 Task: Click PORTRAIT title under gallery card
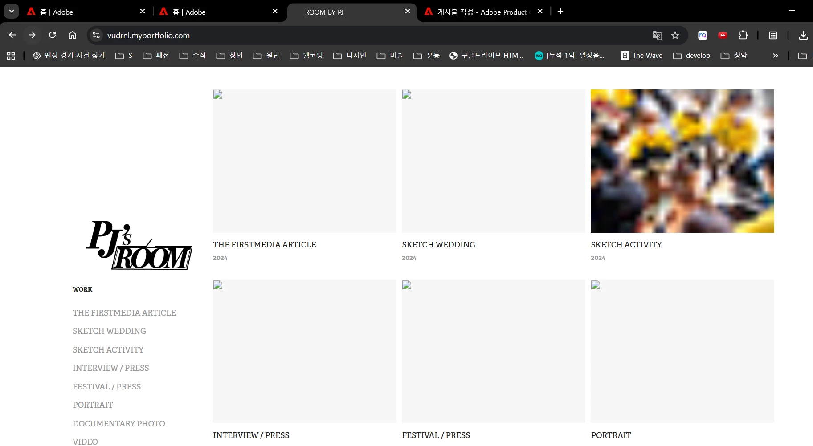pos(611,435)
